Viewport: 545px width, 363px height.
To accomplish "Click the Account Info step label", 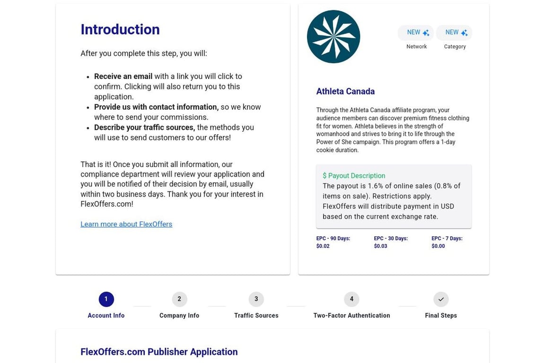I will [x=106, y=315].
